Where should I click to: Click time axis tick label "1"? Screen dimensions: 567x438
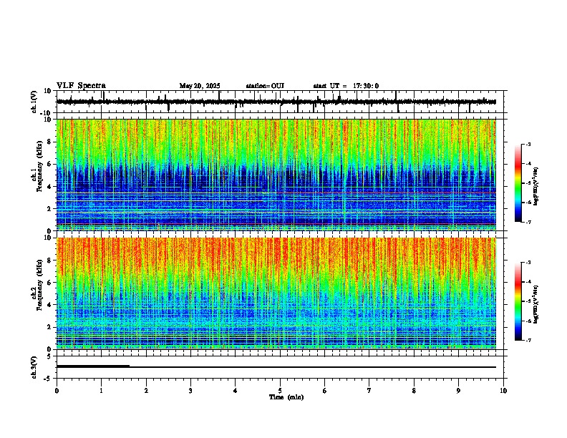[101, 391]
